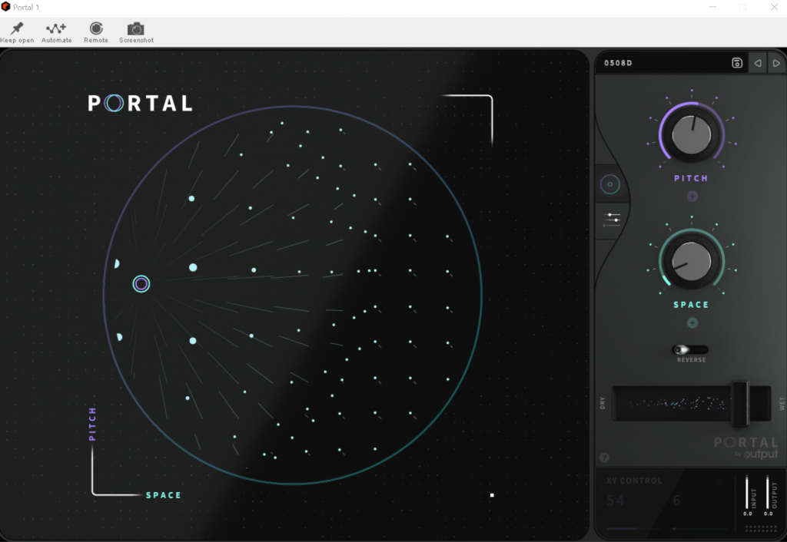The height and width of the screenshot is (542, 787).
Task: Go to the previous preset
Action: coord(757,63)
